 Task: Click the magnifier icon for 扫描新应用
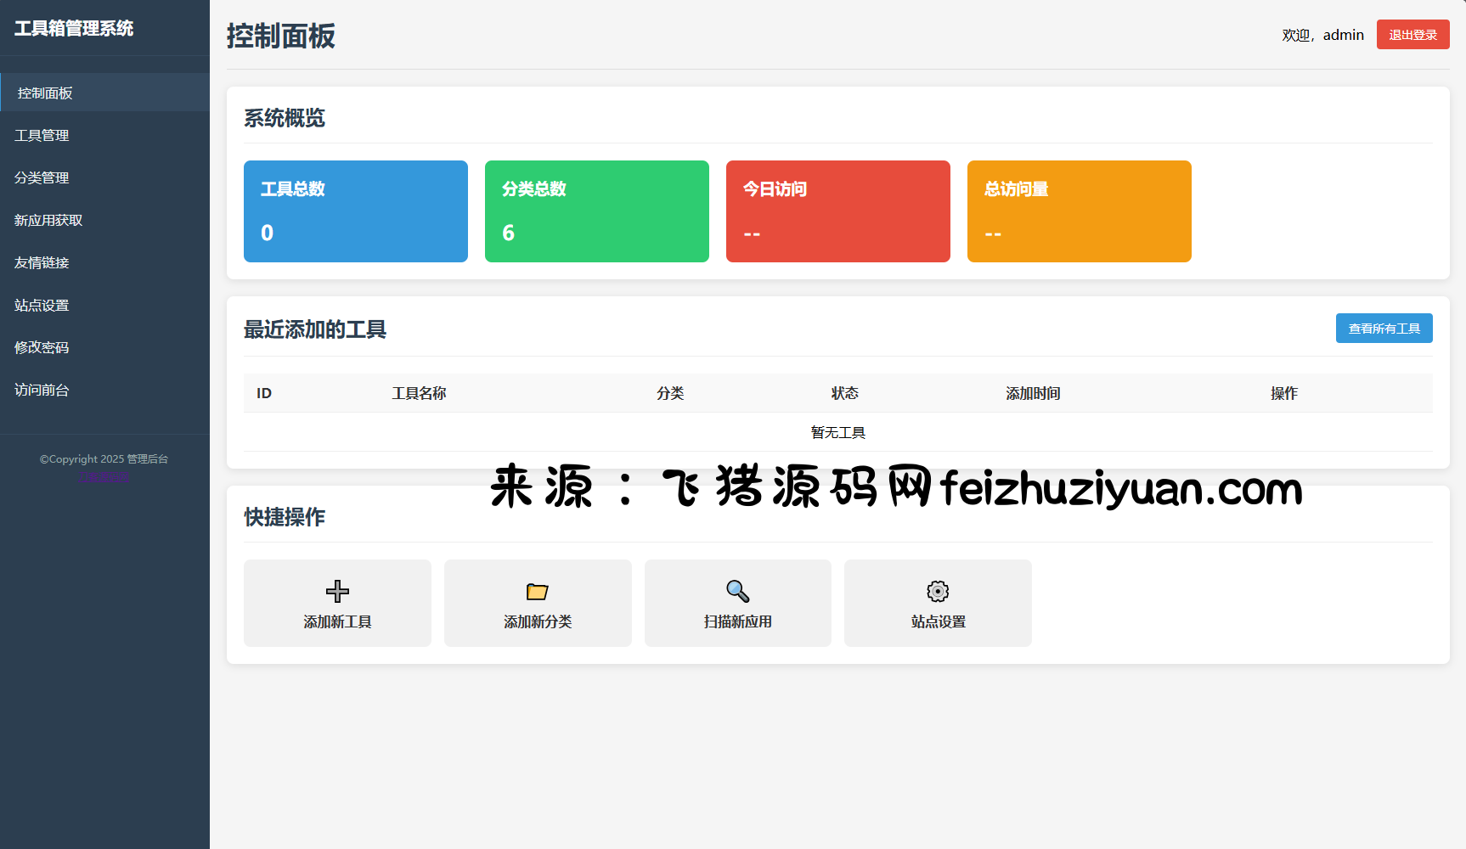point(737,591)
